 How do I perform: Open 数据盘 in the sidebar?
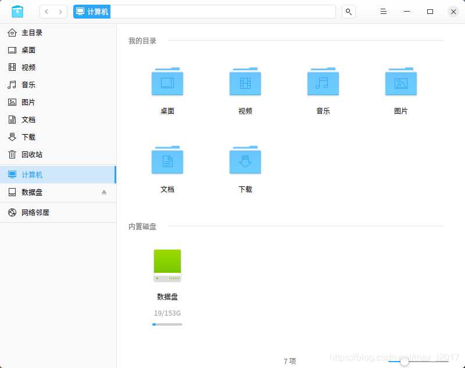58,192
